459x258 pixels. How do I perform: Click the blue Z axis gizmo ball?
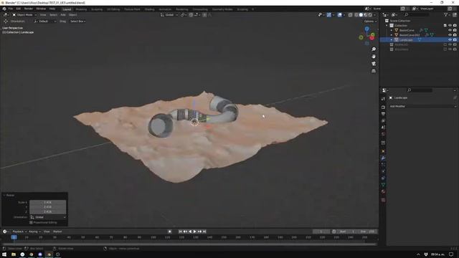(366, 29)
